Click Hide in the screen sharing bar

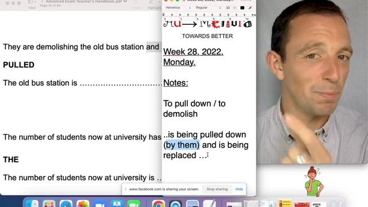(x=239, y=189)
